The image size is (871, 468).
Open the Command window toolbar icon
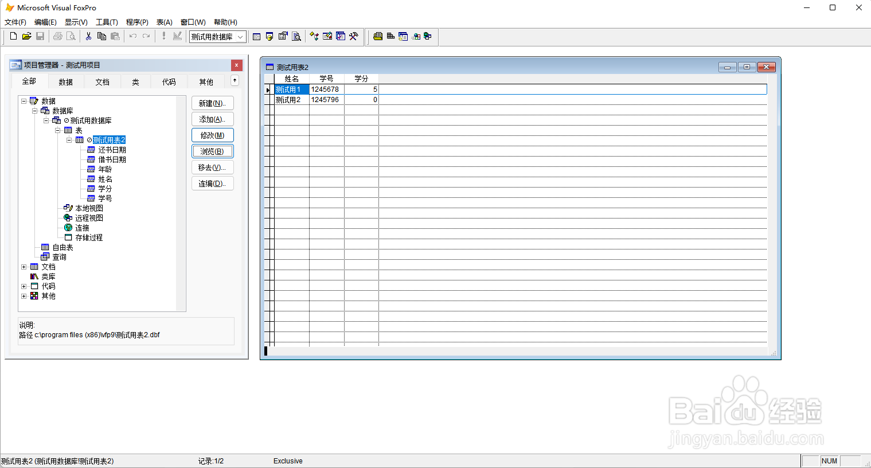(x=256, y=37)
